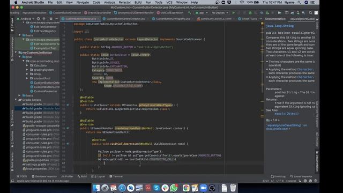Open Finder from the Dock
The height and width of the screenshot is (193, 343).
pyautogui.click(x=96, y=188)
